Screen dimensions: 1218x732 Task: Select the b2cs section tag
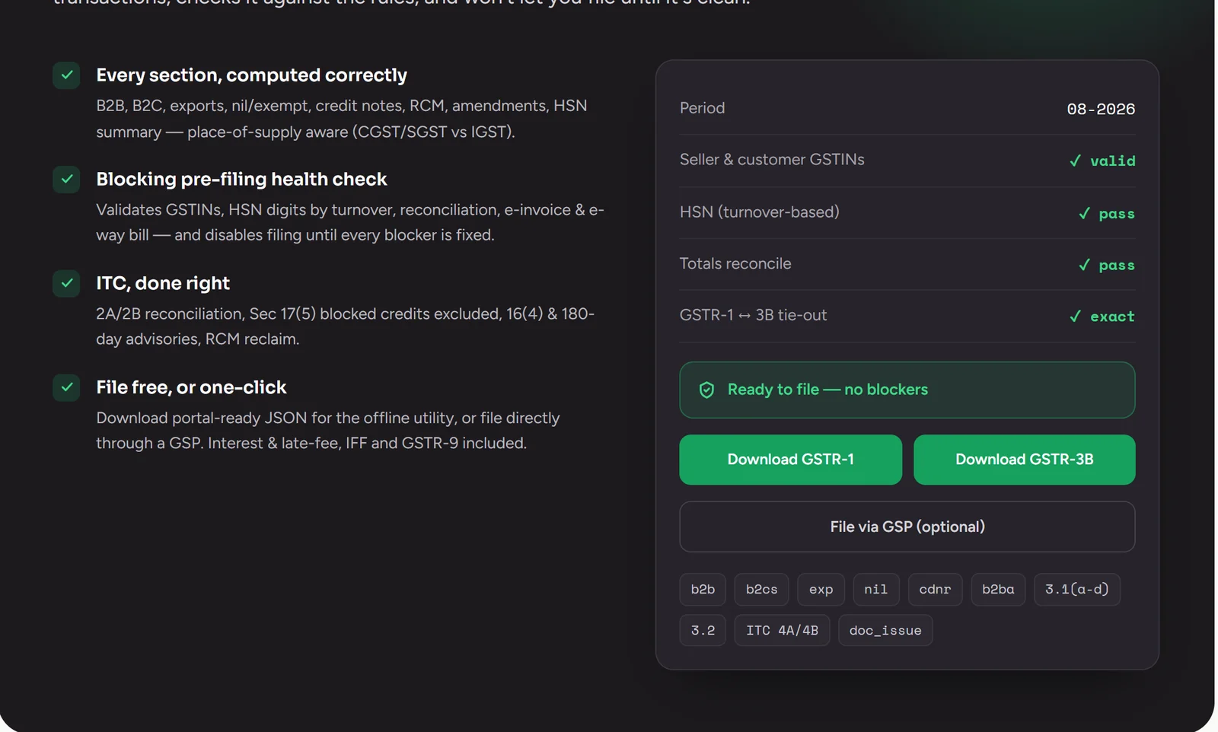[761, 590]
